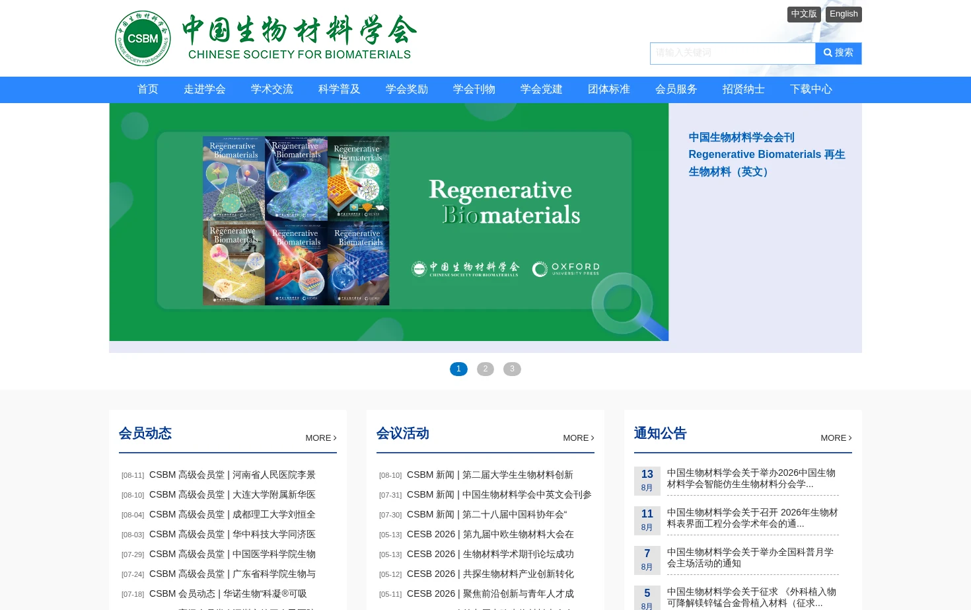Screen dimensions: 971x610
Task: Open the 首页 menu item
Action: [x=148, y=89]
